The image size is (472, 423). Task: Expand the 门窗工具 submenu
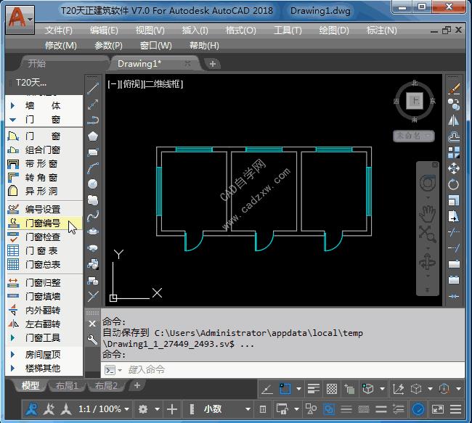tap(12, 338)
